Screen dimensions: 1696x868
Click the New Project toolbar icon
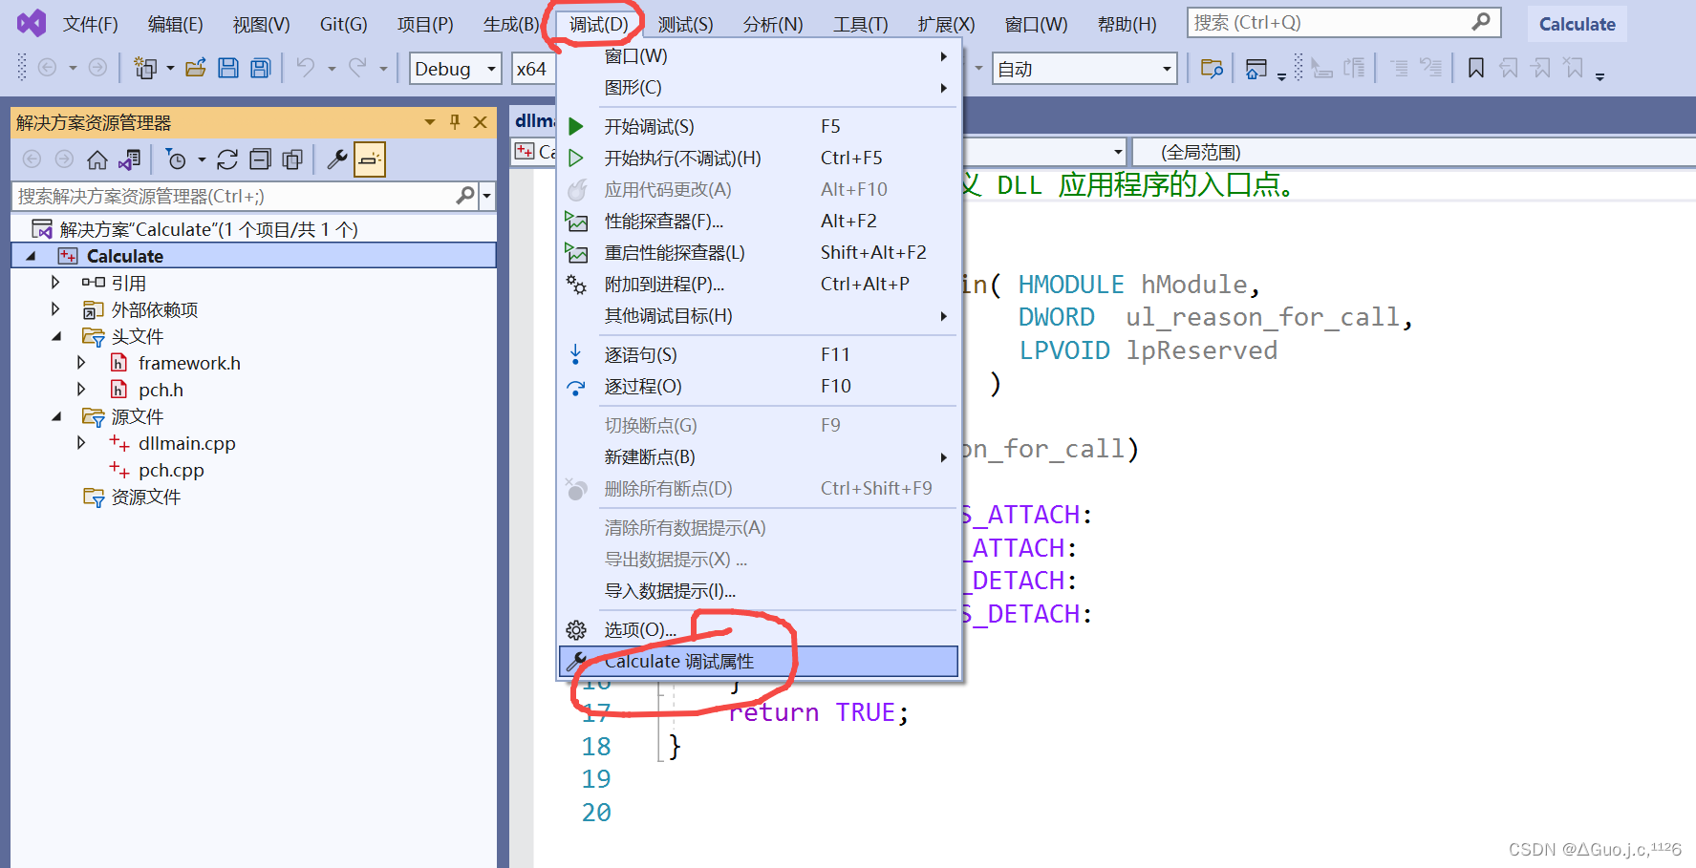click(145, 68)
